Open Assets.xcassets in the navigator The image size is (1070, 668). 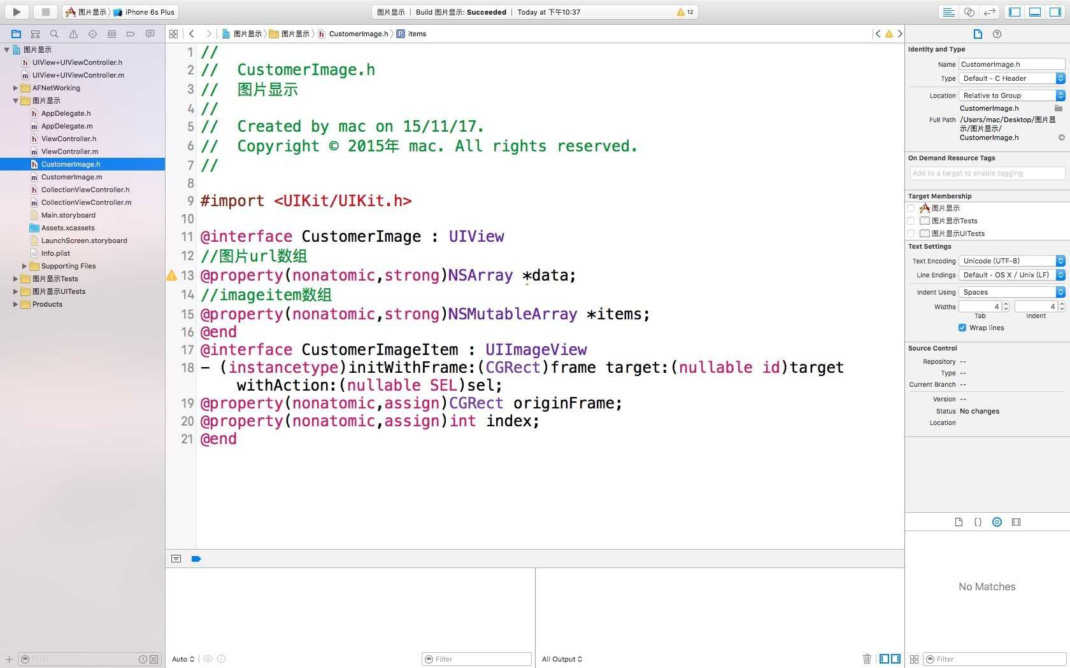[68, 228]
